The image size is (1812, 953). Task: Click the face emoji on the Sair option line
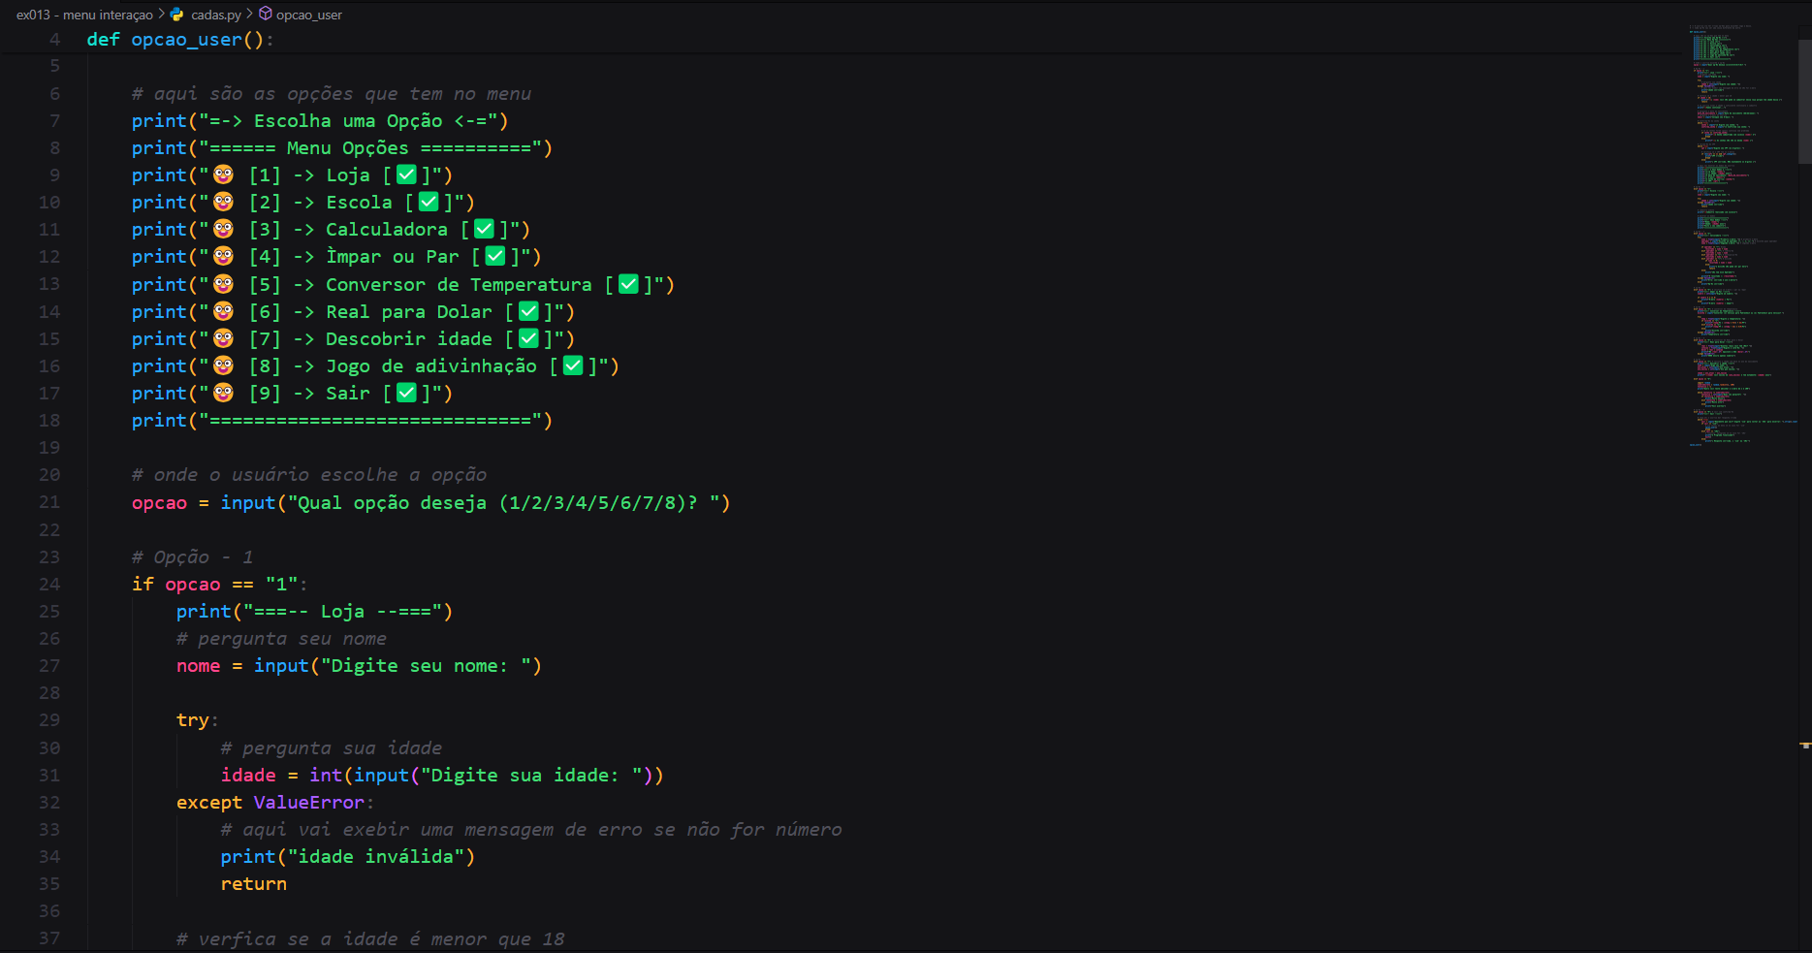tap(223, 393)
